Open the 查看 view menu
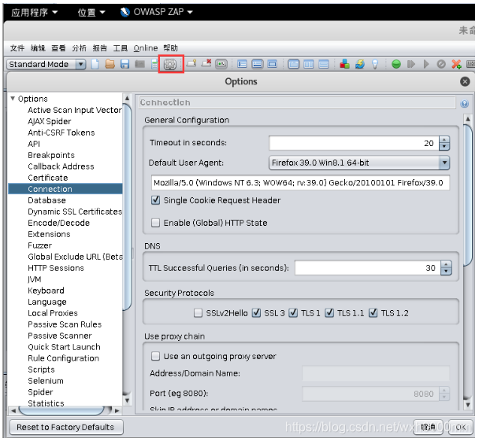The width and height of the screenshot is (479, 442). click(x=58, y=48)
